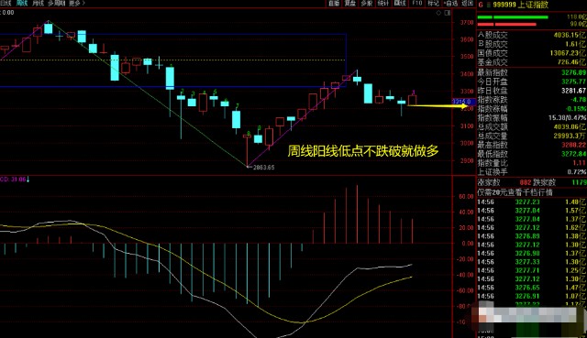Click the red G icon beside stock code

point(481,5)
